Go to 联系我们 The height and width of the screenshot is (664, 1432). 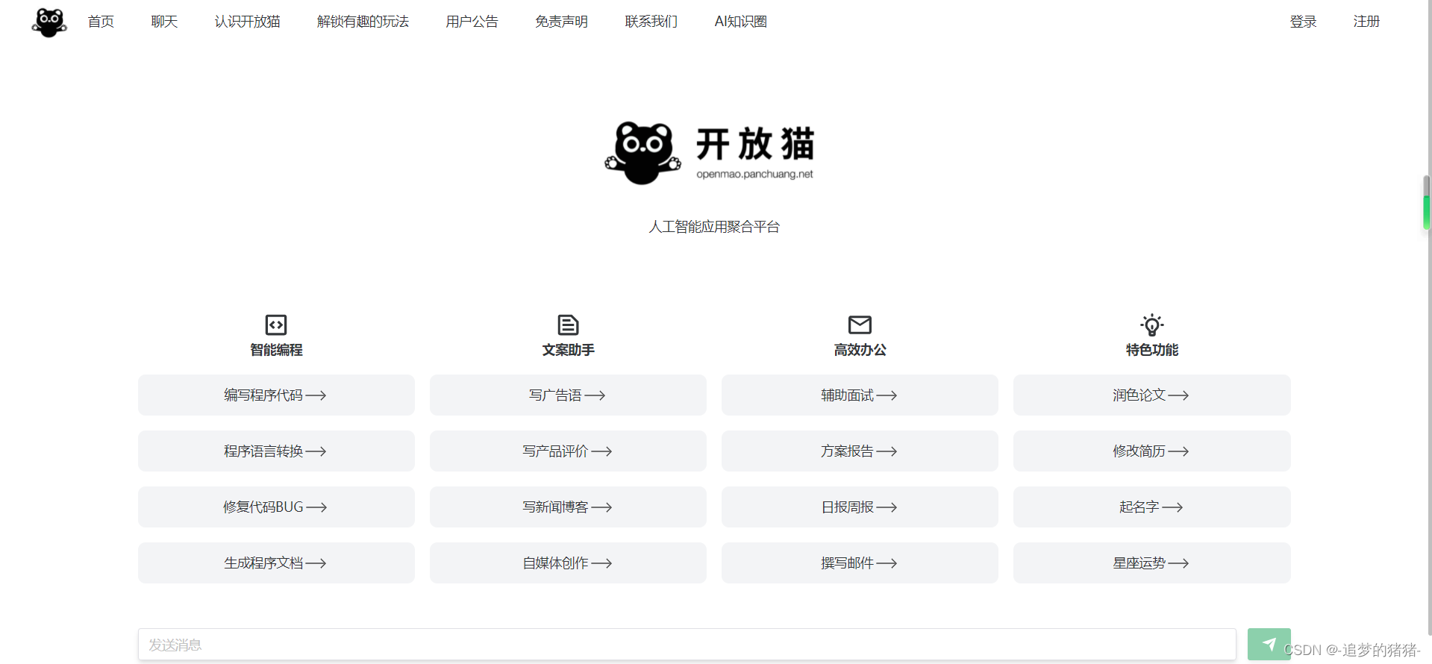pyautogui.click(x=651, y=22)
